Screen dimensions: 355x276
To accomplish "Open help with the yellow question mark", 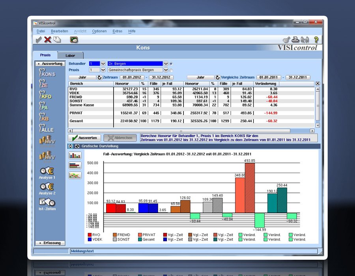I will pos(316,40).
